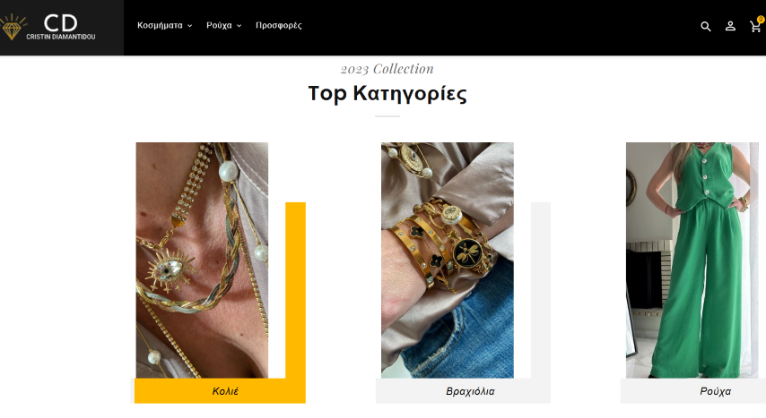Click the green outfit category photo

tap(692, 260)
